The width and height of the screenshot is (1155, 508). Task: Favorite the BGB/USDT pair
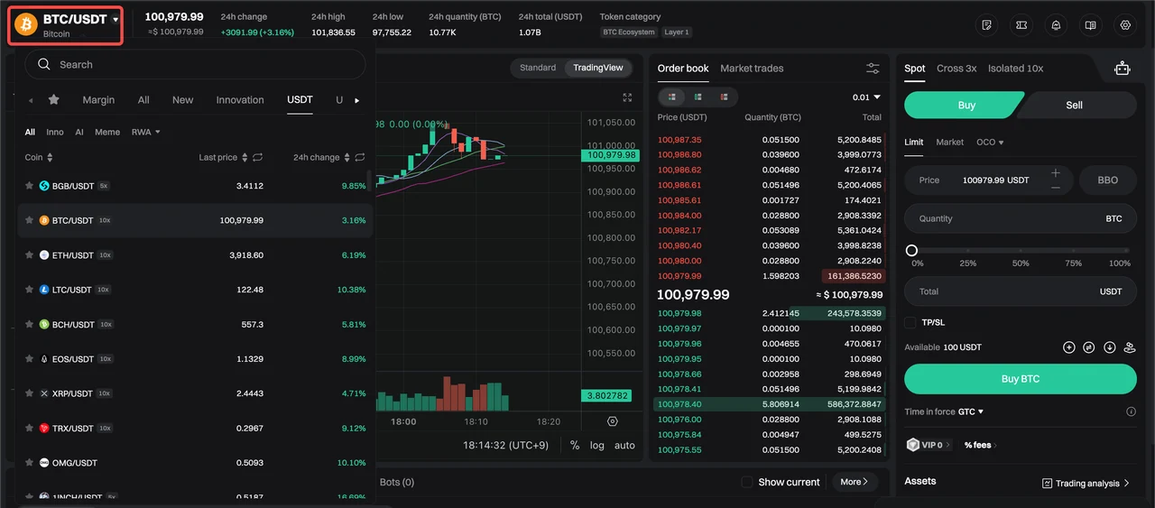click(x=30, y=186)
